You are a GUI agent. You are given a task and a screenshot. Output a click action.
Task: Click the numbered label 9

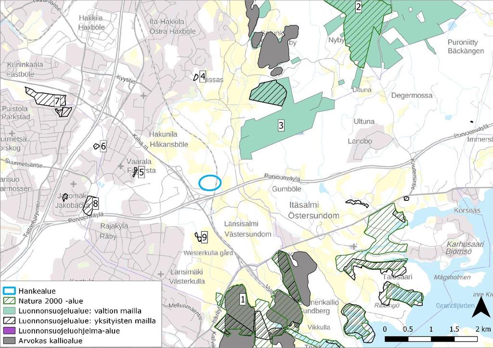204,237
